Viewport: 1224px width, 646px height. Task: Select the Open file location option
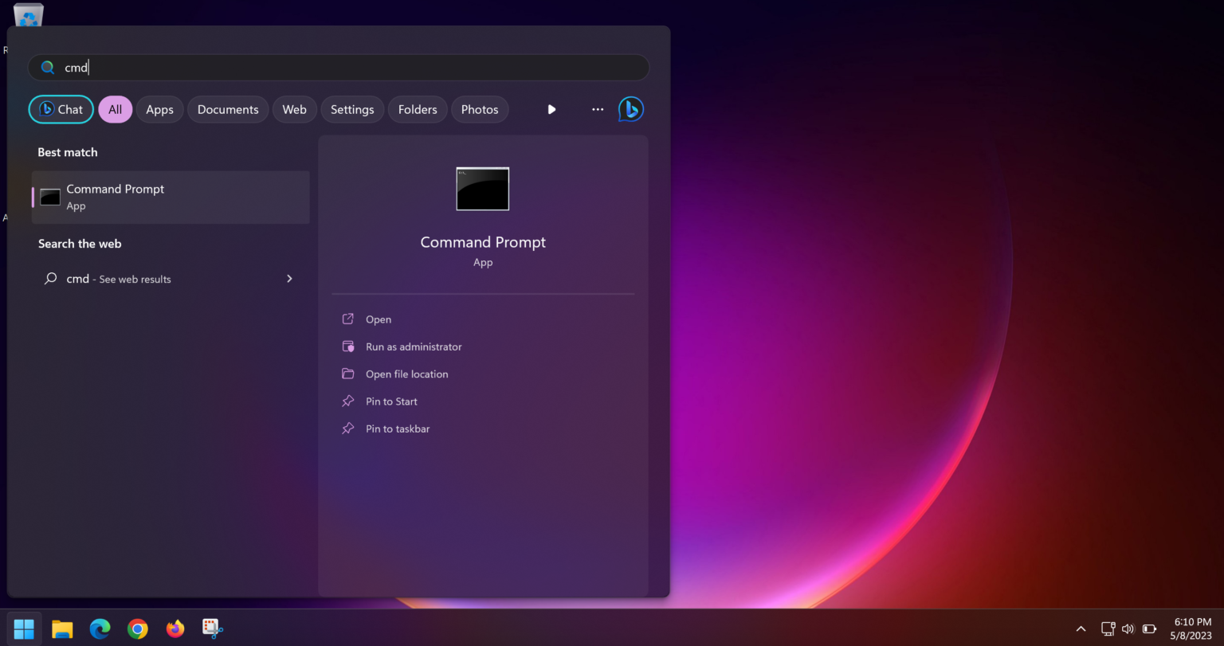click(406, 374)
